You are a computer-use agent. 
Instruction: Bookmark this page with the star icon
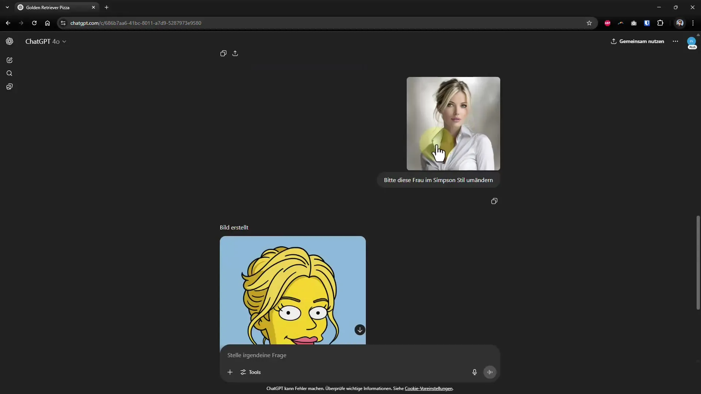coord(589,23)
